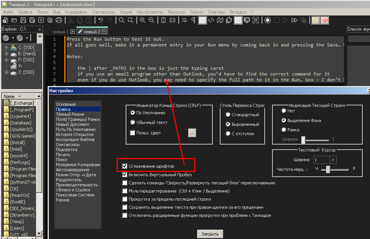The image size is (370, 239).
Task: Create a new document with the New icon
Action: click(5, 19)
